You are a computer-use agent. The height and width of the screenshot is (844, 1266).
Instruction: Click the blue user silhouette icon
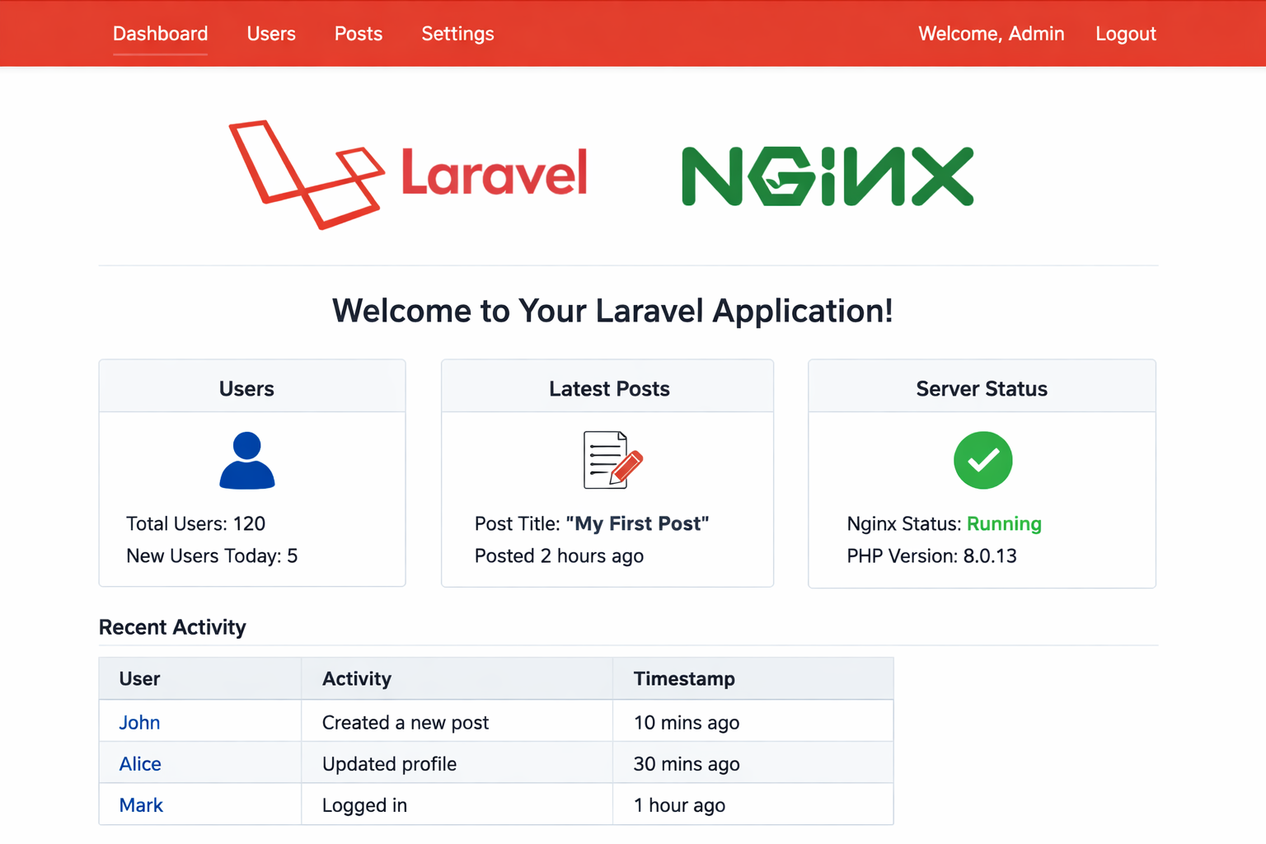[246, 461]
